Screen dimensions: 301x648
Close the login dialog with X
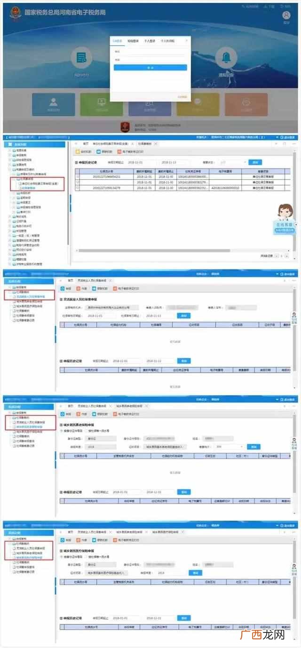click(187, 41)
